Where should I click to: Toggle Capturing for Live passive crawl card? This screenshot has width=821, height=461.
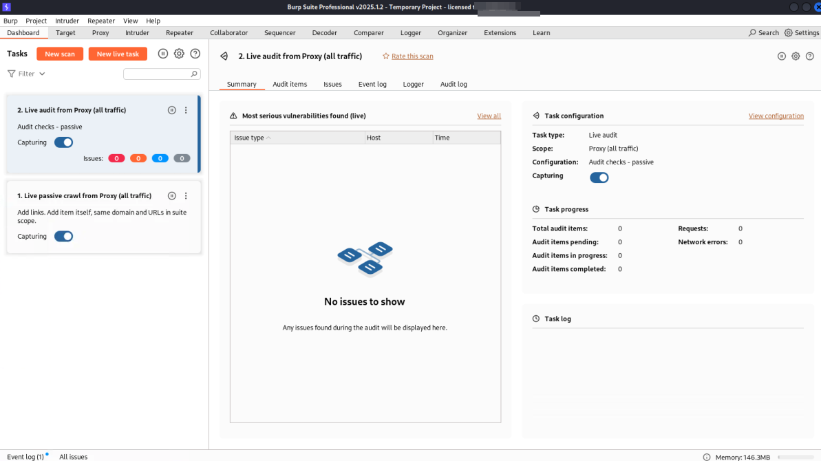(x=64, y=237)
